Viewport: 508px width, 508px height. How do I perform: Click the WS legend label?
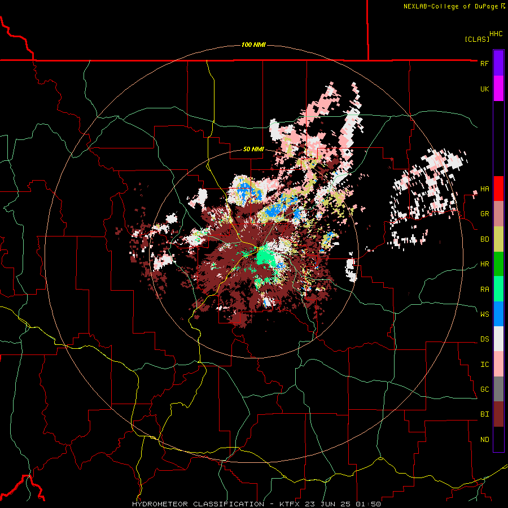pyautogui.click(x=484, y=314)
